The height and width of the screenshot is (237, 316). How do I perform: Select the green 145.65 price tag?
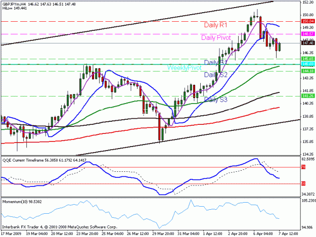[308, 59]
